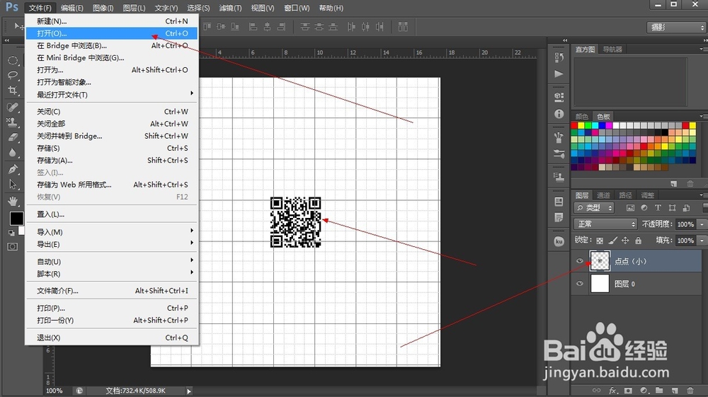The height and width of the screenshot is (397, 708).
Task: Open the Actions panel play icon
Action: [x=559, y=74]
